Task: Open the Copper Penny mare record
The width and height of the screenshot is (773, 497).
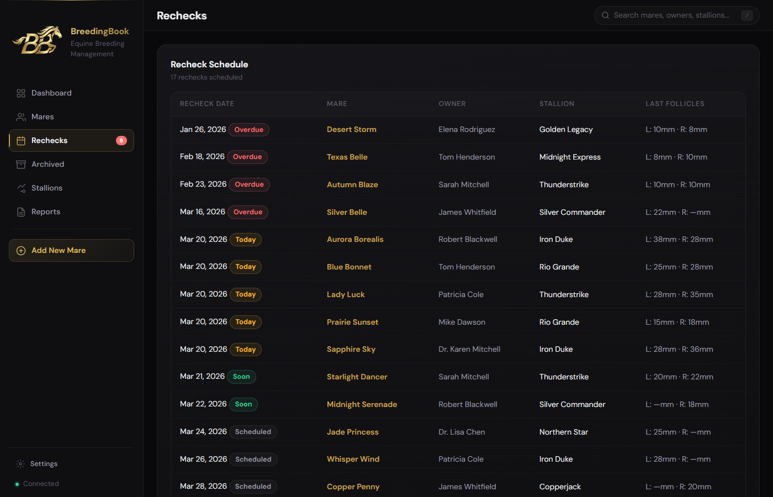Action: (353, 487)
